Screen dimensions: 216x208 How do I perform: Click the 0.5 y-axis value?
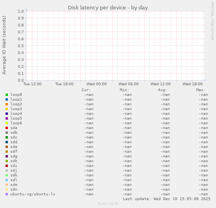(21, 46)
